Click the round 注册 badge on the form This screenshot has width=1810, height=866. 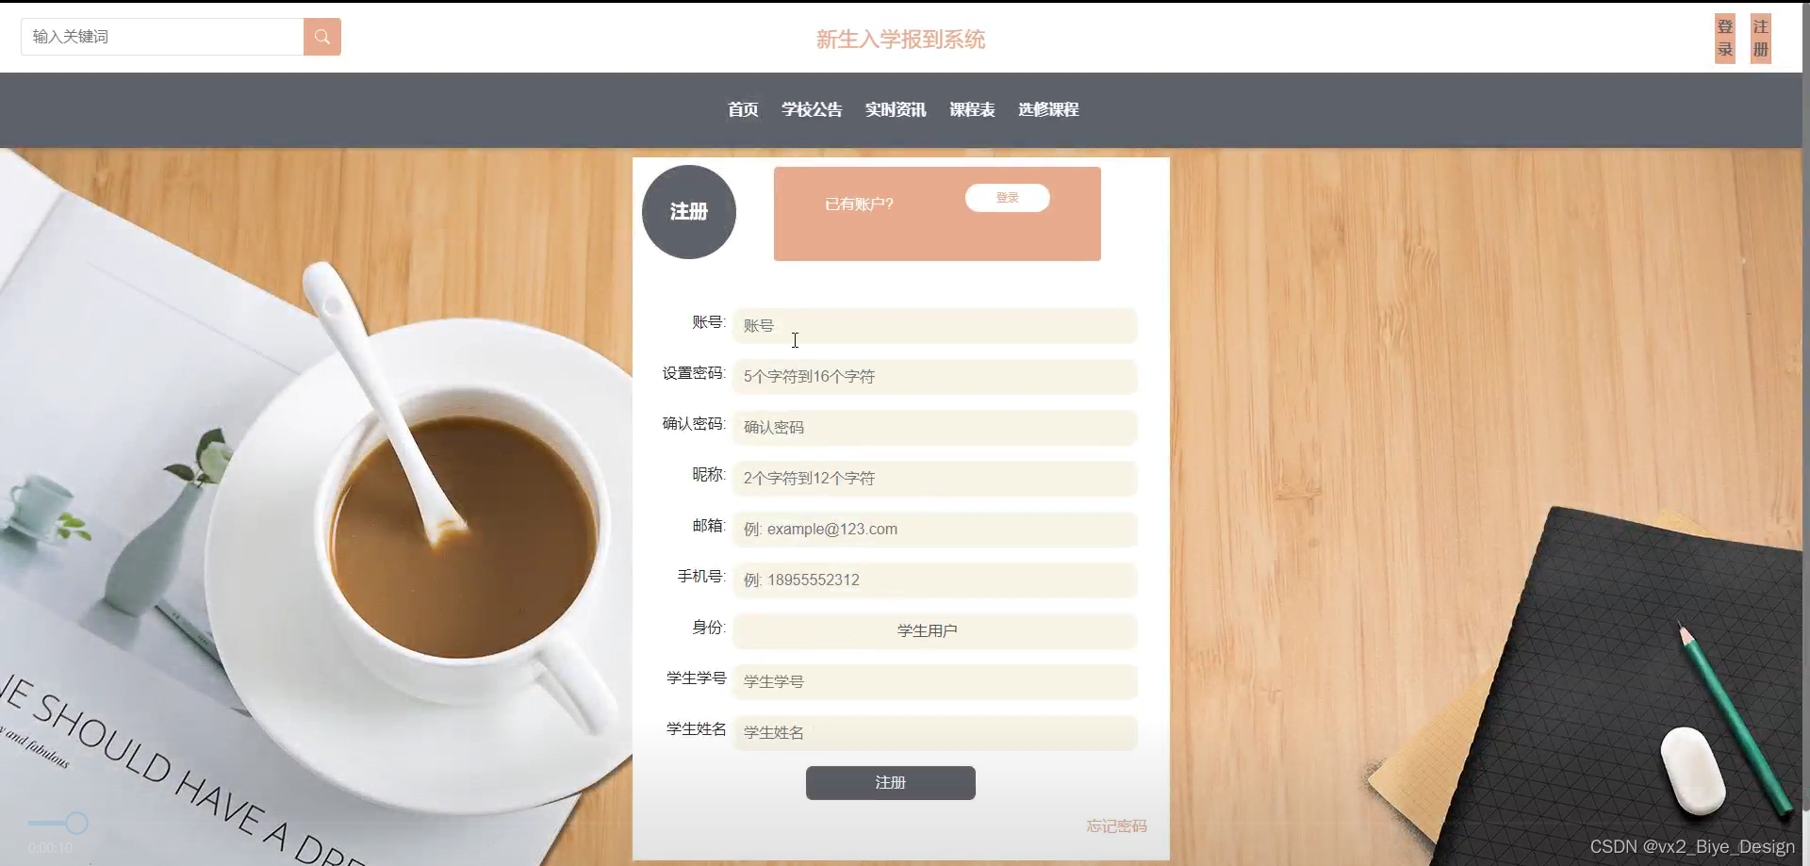coord(689,212)
